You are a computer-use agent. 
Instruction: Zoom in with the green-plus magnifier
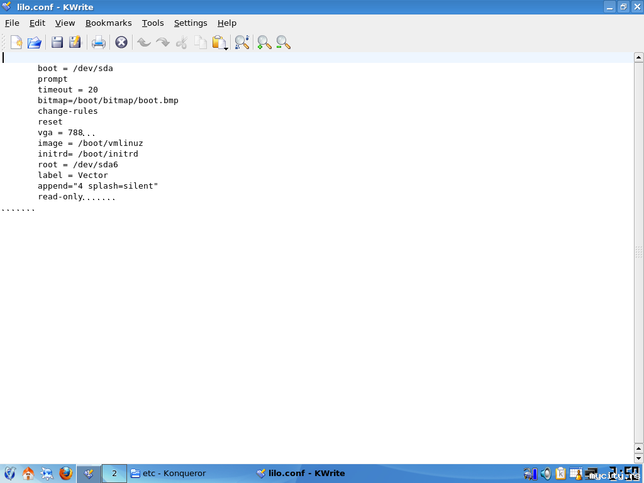[264, 42]
